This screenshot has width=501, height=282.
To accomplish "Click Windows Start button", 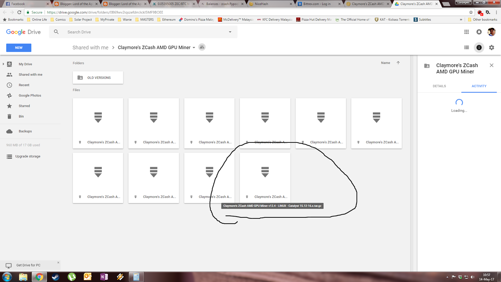I will click(x=7, y=277).
